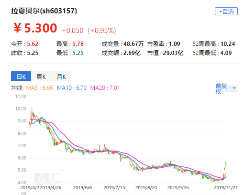Click the MA20 moving average legend
This screenshot has width=245, height=195.
pyautogui.click(x=105, y=88)
